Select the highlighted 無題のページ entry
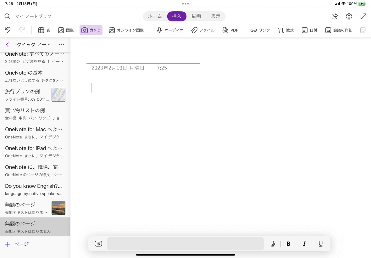The image size is (371, 258). [35, 227]
